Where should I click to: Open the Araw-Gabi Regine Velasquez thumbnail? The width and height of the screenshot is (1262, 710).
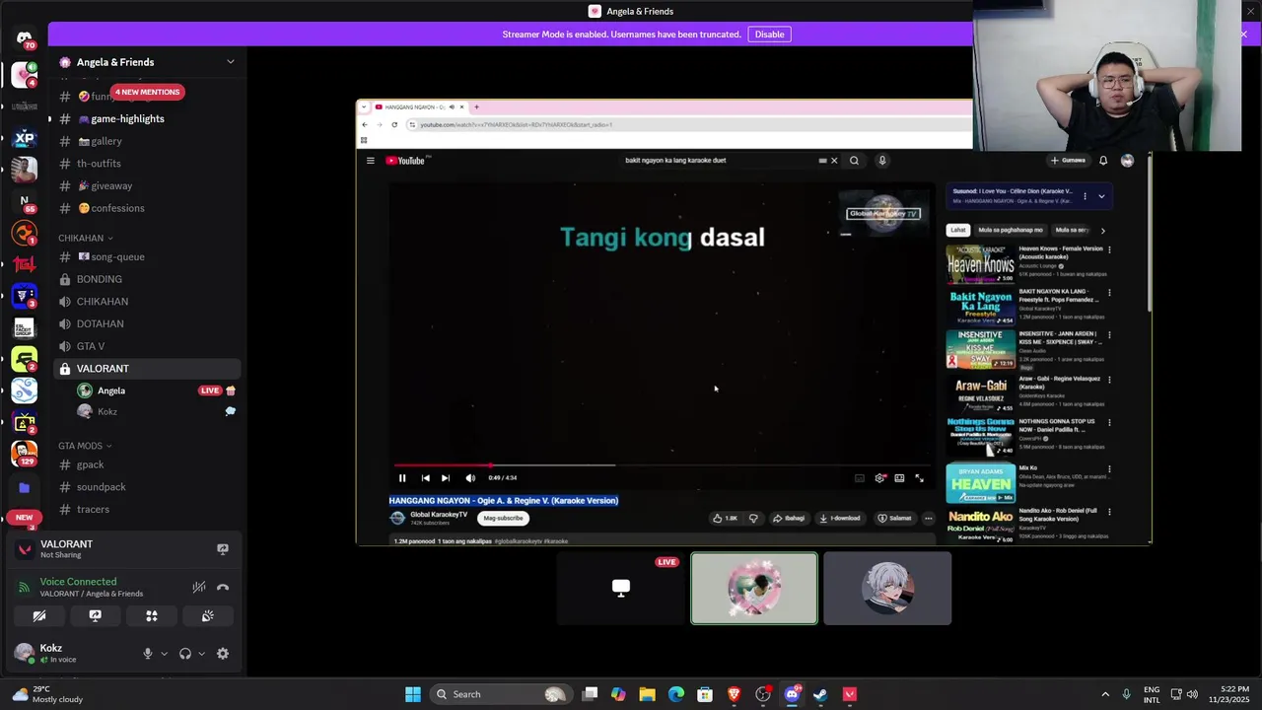pos(981,394)
